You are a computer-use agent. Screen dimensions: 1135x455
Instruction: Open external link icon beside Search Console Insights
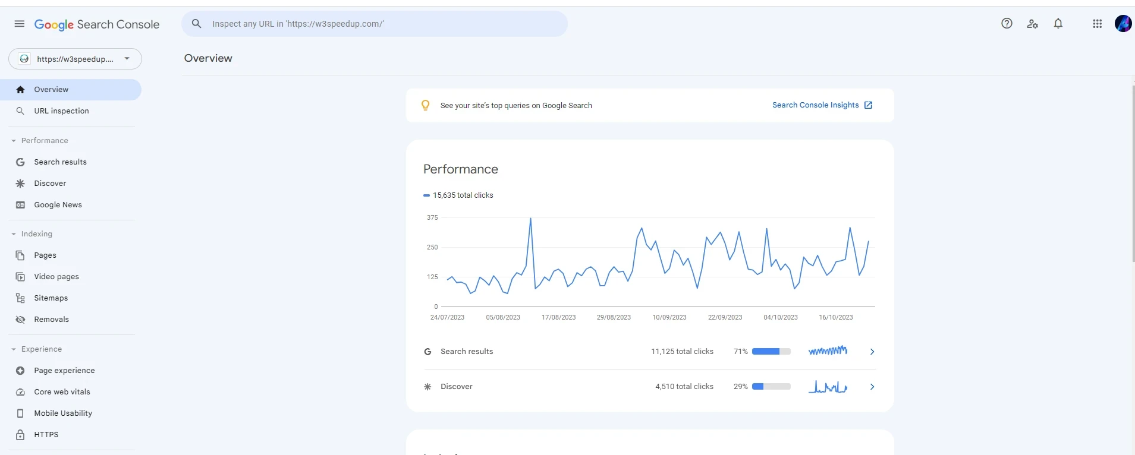868,105
